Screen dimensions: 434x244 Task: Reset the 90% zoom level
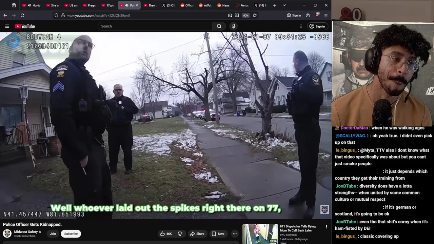(x=246, y=16)
